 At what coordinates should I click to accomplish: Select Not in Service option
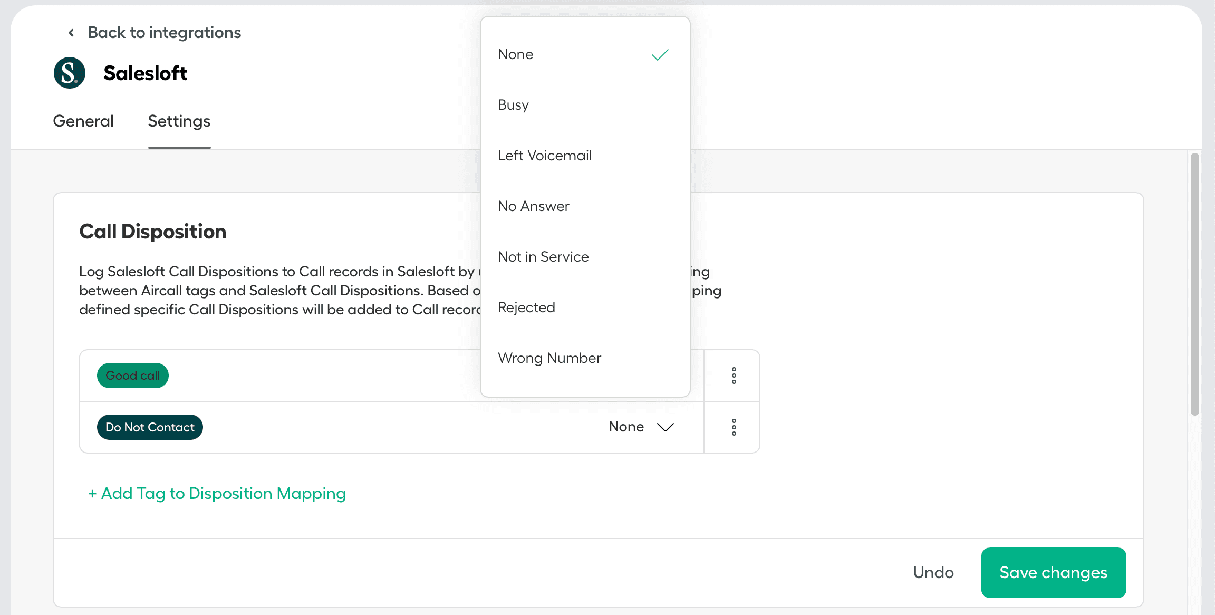click(x=543, y=257)
